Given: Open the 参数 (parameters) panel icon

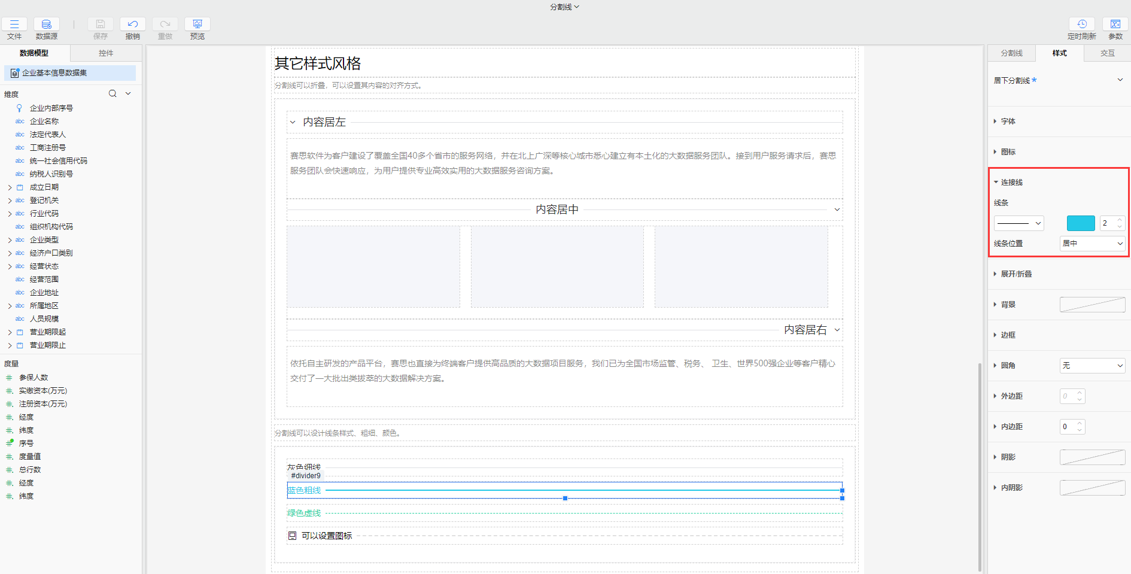Looking at the screenshot, I should pos(1115,24).
